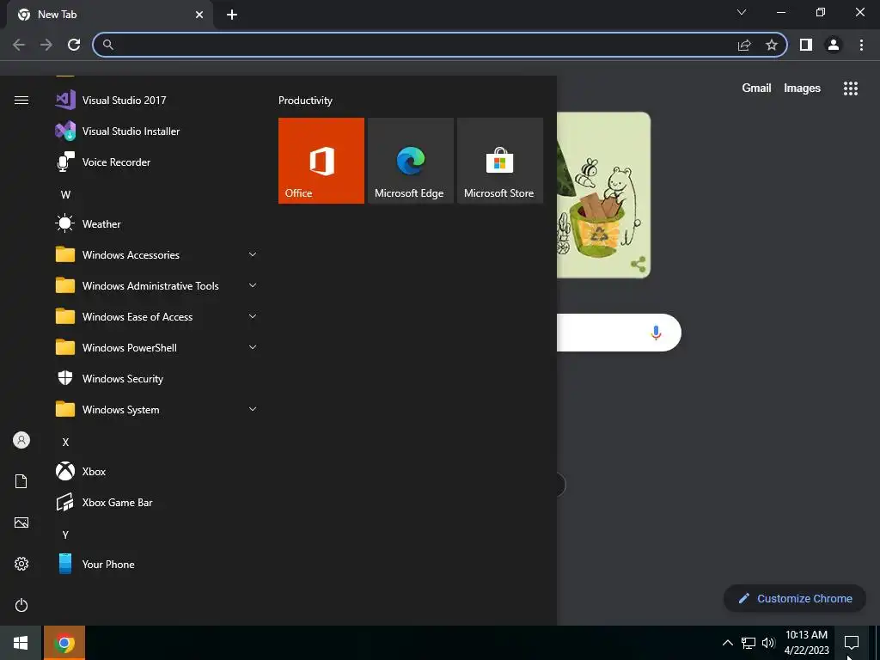880x660 pixels.
Task: Close the New Tab tab
Action: 199,15
